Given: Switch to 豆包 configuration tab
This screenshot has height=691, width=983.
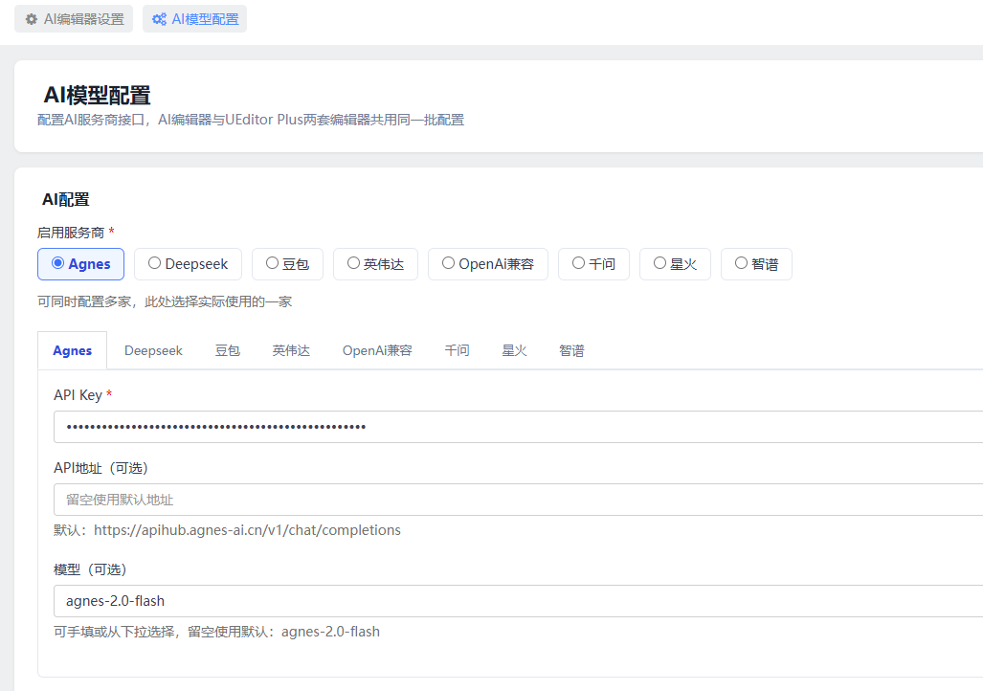Looking at the screenshot, I should tap(228, 350).
